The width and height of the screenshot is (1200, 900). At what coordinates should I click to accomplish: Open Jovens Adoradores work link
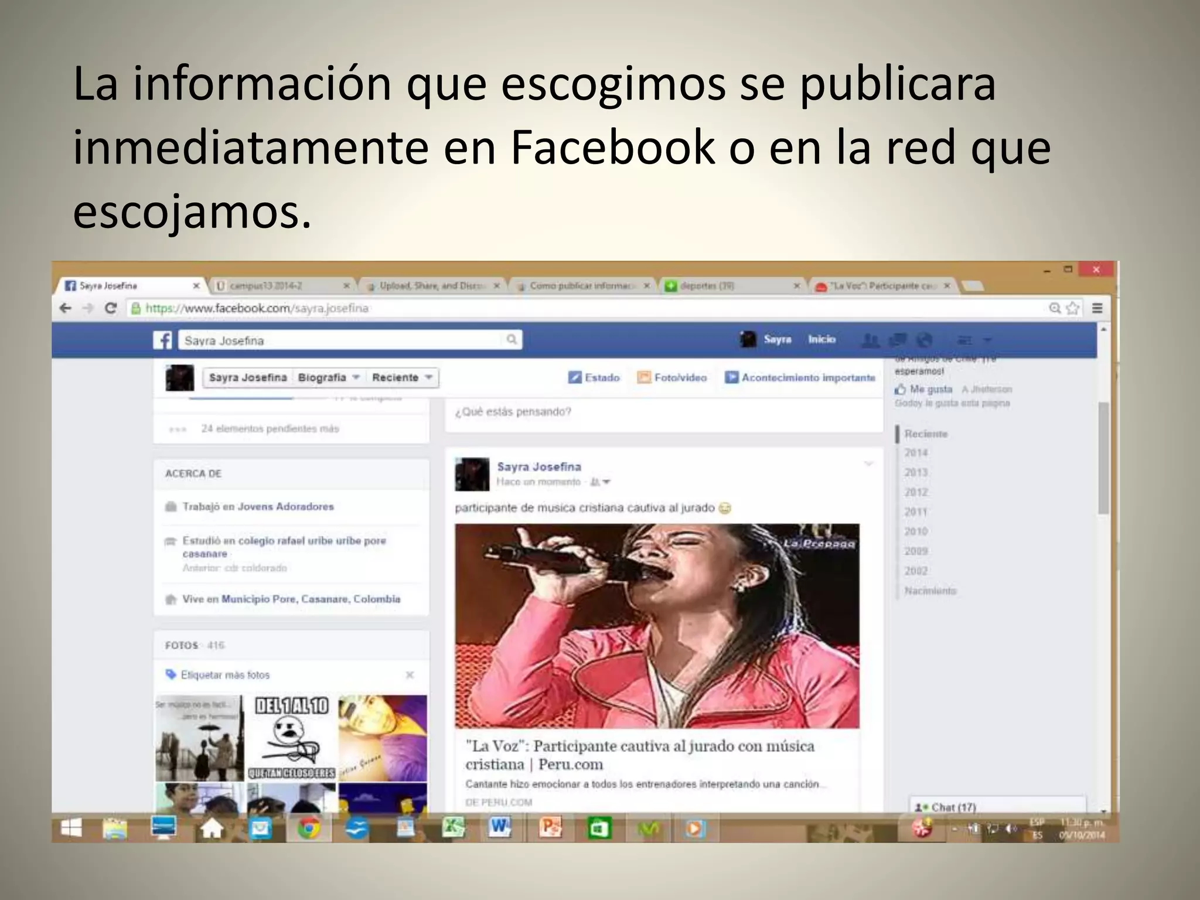coord(285,506)
